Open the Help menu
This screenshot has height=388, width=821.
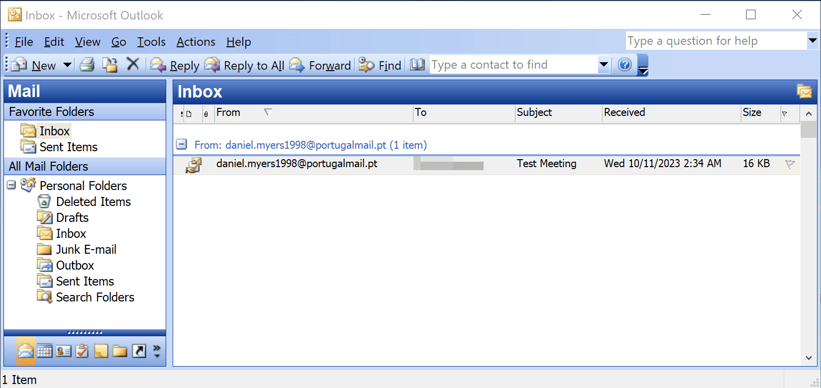tap(238, 42)
